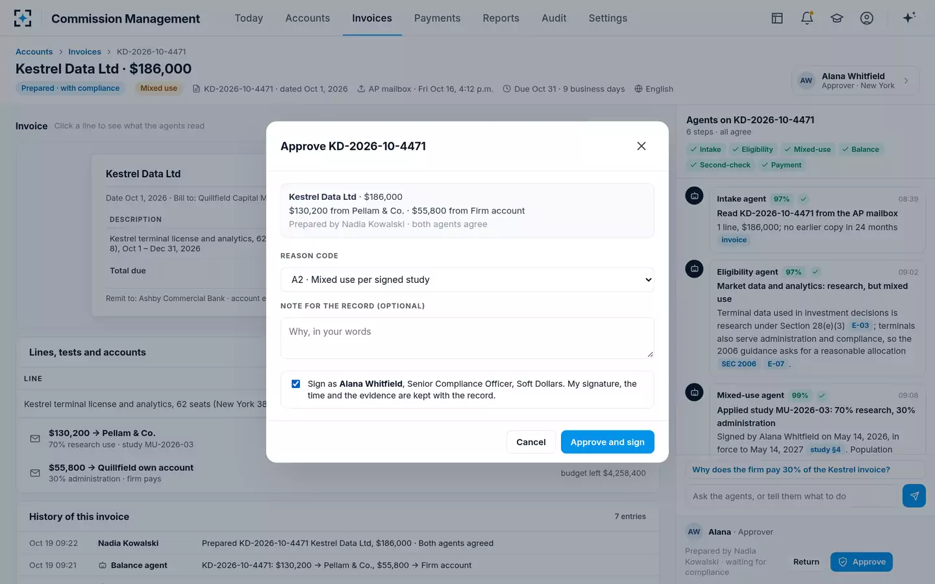Click the Return button
The image size is (935, 584).
coord(806,562)
